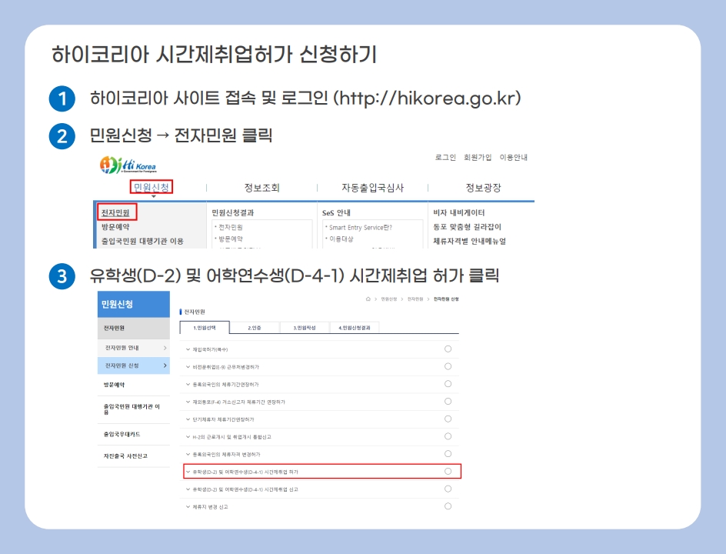Select the 시간제취업 허가 radio button
The width and height of the screenshot is (726, 554).
point(448,471)
